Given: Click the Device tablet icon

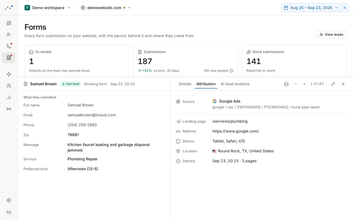Looking at the screenshot, I should 178,141.
